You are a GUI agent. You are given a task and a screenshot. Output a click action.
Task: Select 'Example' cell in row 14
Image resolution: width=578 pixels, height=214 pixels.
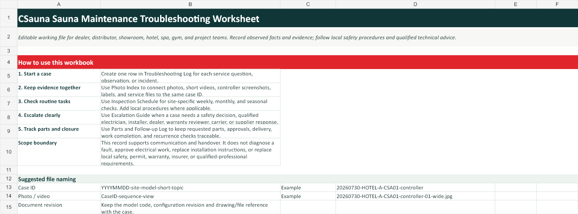308,196
